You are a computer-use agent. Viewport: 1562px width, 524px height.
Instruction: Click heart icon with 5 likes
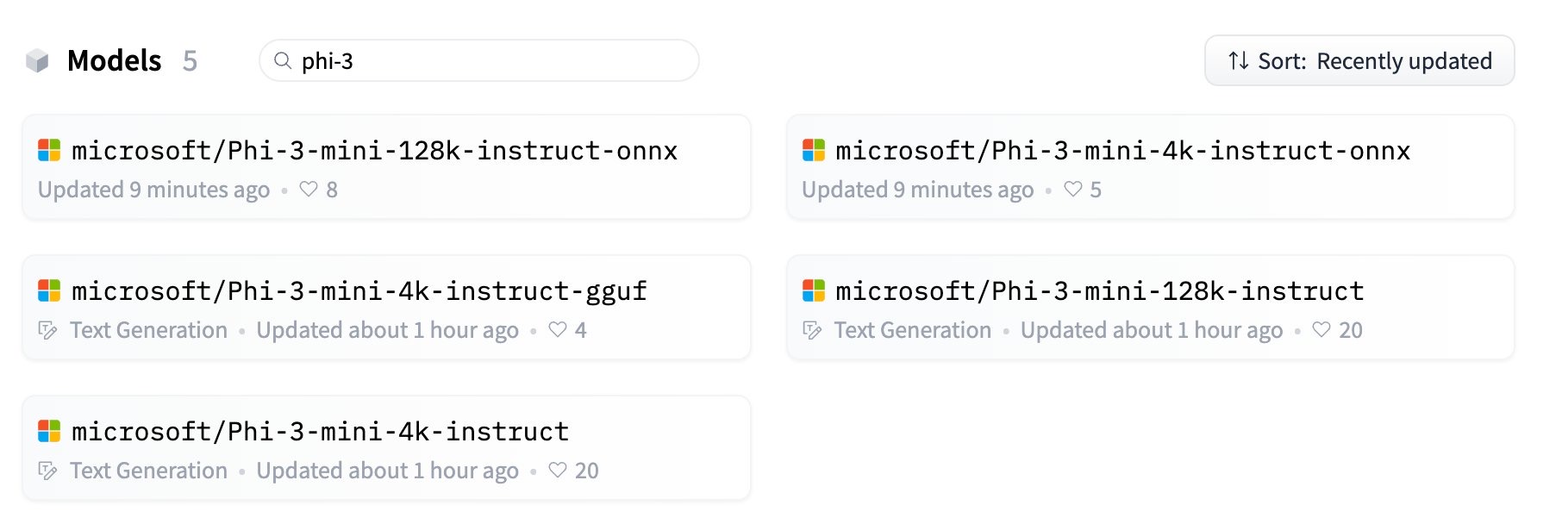(x=1072, y=189)
